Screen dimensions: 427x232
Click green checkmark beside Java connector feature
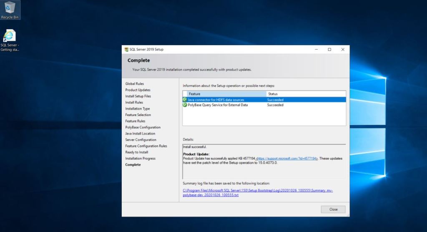point(185,100)
